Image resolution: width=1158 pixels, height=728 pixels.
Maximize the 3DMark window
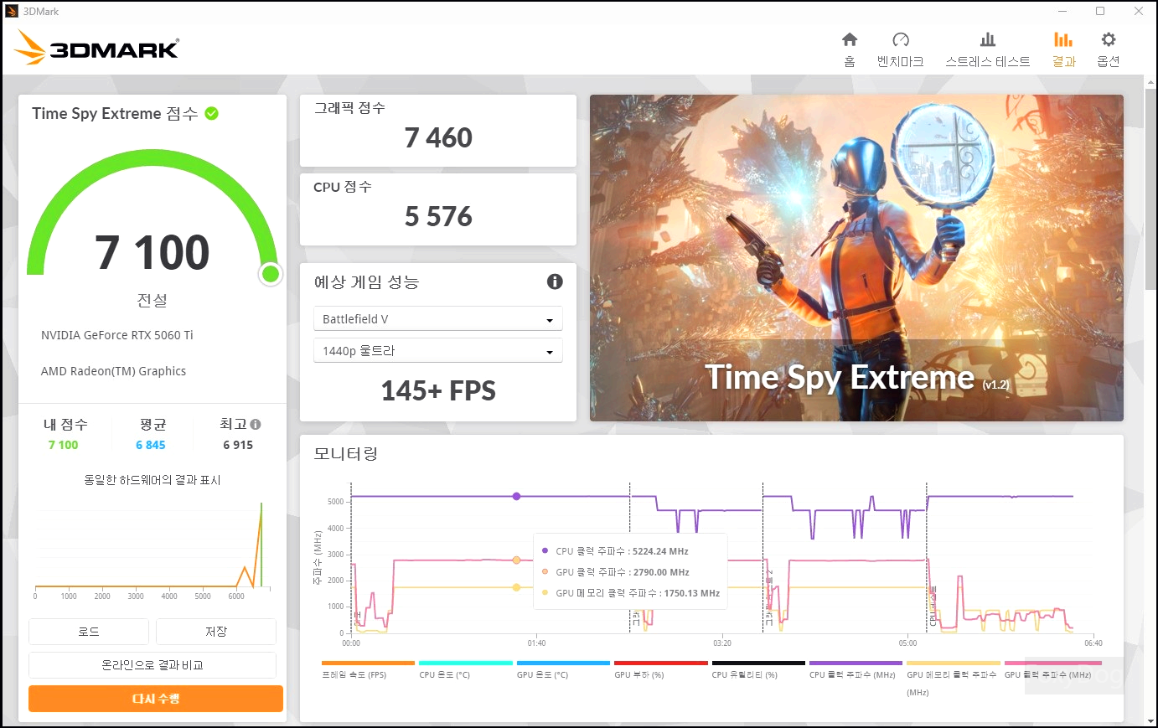(x=1100, y=12)
